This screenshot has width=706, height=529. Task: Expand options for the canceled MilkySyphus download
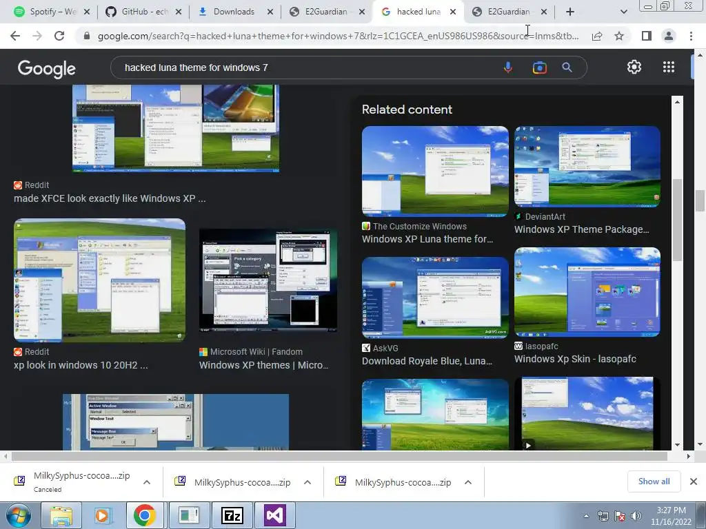tap(147, 482)
